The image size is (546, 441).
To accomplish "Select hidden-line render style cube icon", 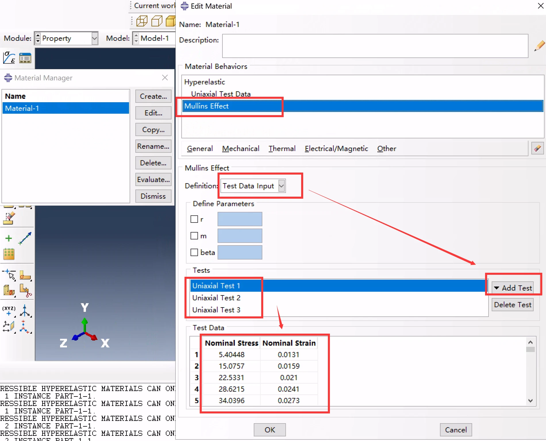I will click(157, 21).
